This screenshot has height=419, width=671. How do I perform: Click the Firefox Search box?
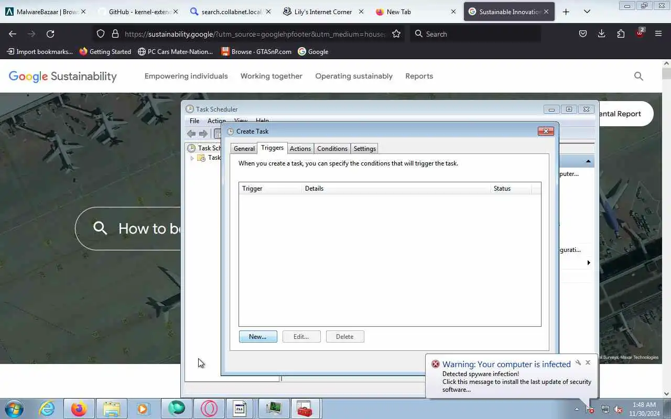coord(475,34)
